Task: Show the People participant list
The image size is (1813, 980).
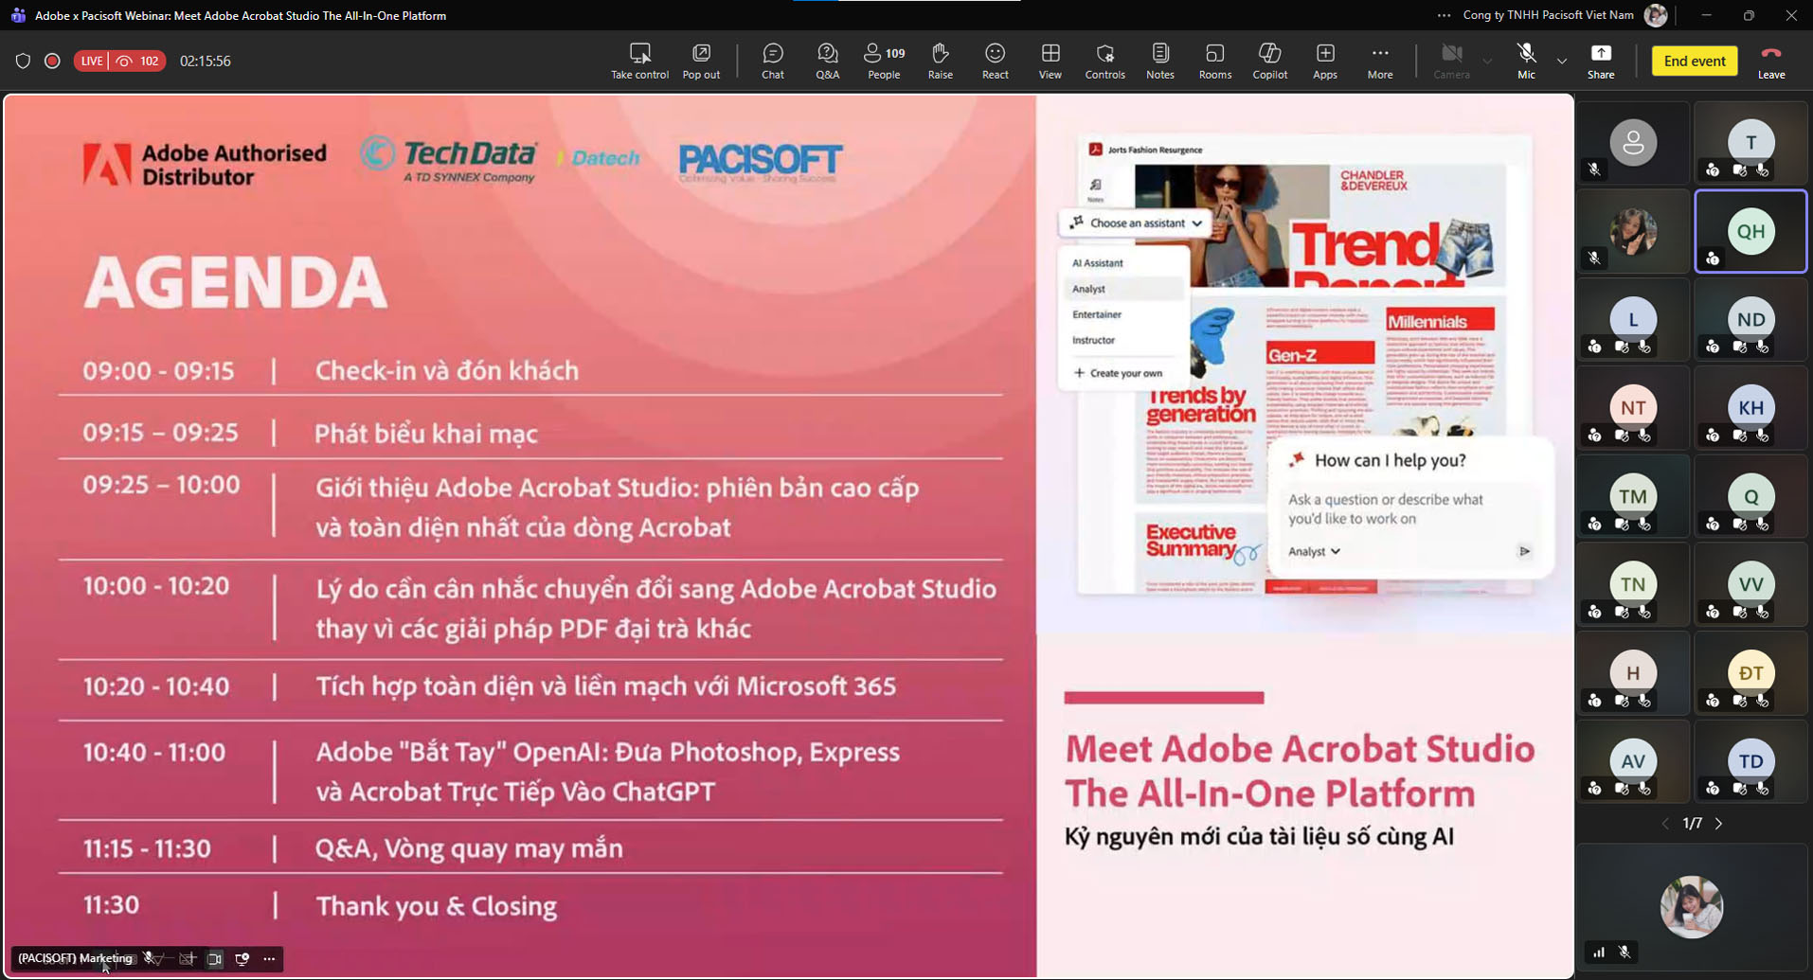Action: pos(884,61)
